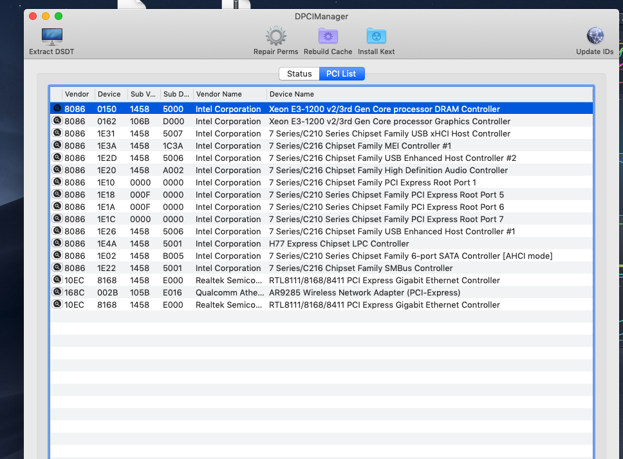Select 'Xeon E3-1200 v2/3rd Gen Core processor Graphics Controller'
The height and width of the screenshot is (459, 623).
tap(389, 121)
